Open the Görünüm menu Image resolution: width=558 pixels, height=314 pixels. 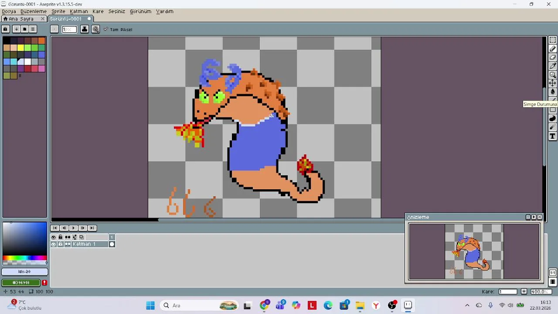[140, 11]
